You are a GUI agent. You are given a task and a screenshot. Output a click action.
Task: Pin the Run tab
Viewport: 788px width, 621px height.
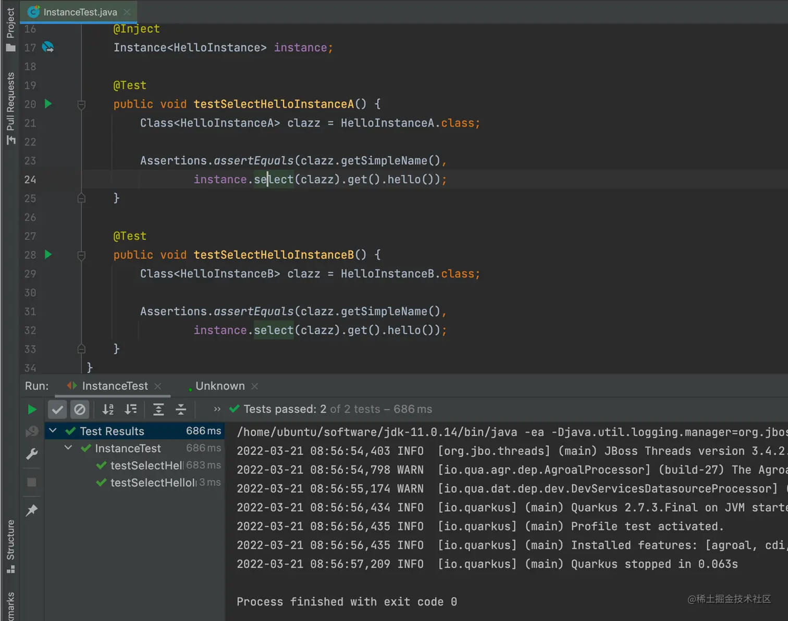(x=32, y=510)
